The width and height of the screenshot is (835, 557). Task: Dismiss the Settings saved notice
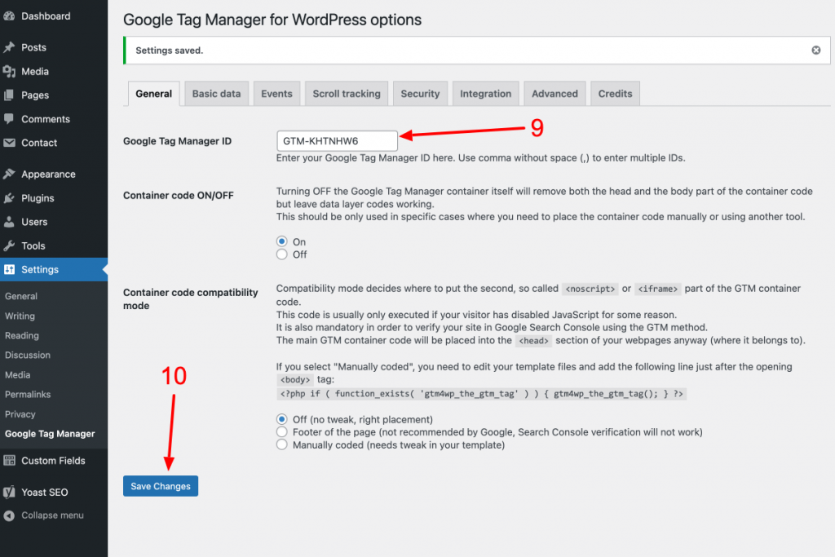pos(815,50)
